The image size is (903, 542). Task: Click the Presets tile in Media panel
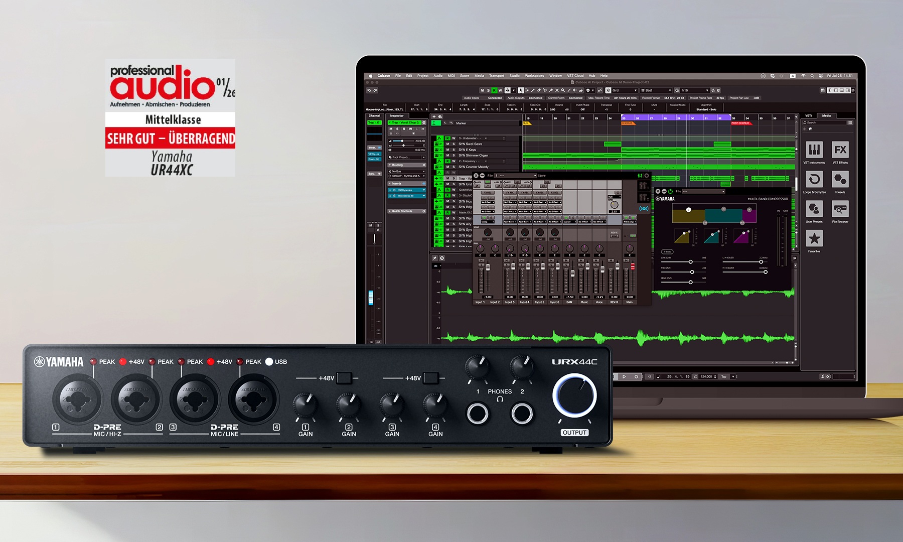tap(840, 180)
